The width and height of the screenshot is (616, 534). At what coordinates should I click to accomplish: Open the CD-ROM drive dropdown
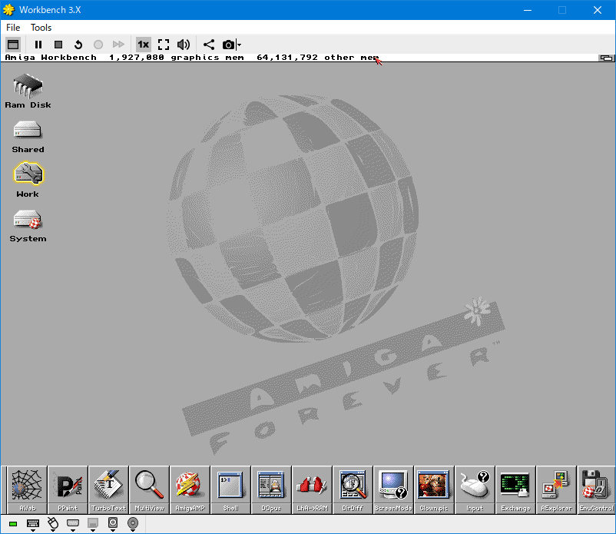click(x=133, y=524)
